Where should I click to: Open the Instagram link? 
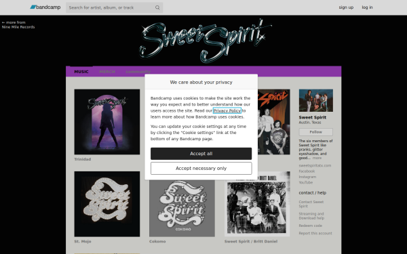[307, 177]
